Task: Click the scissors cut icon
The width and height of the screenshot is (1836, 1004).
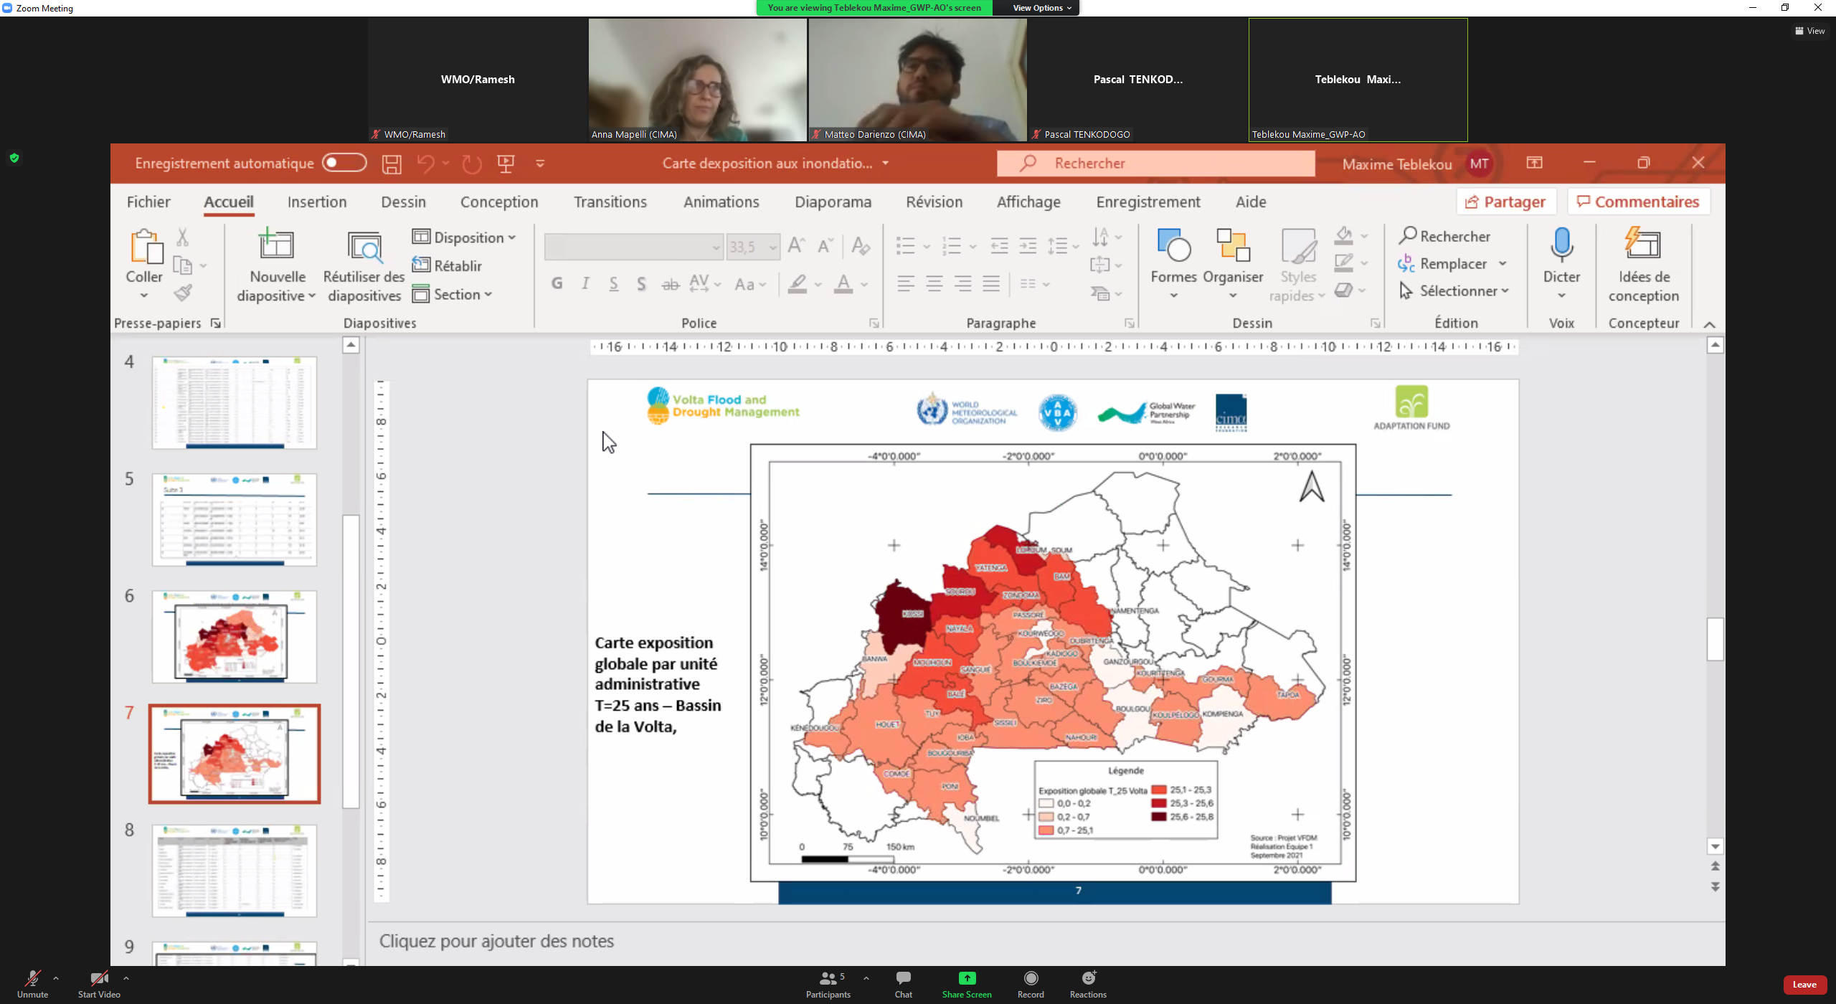Action: pyautogui.click(x=183, y=237)
